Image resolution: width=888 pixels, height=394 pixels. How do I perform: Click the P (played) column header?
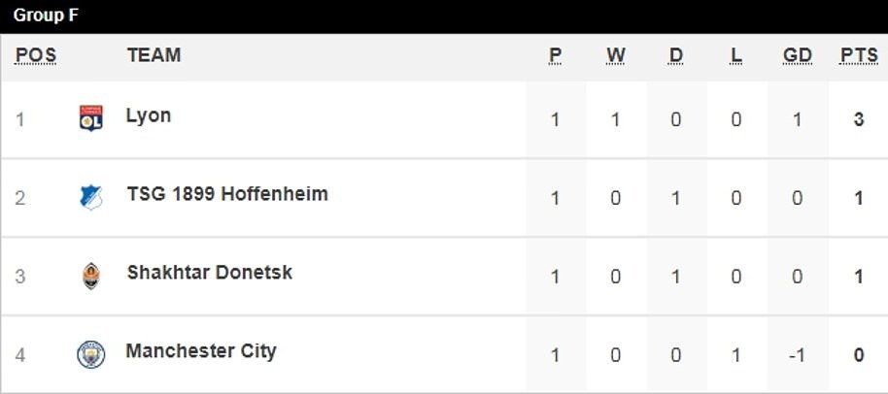pos(555,55)
